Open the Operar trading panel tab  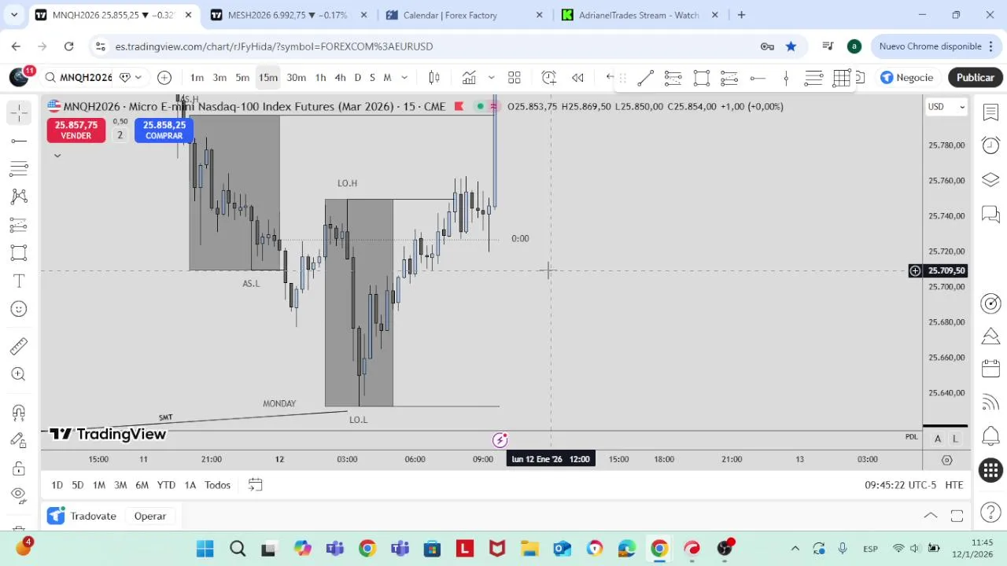(x=149, y=516)
